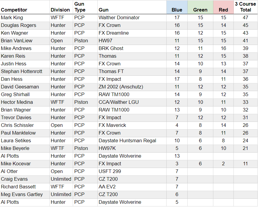Click the Green column header
The height and width of the screenshot is (207, 258).
(200, 7)
